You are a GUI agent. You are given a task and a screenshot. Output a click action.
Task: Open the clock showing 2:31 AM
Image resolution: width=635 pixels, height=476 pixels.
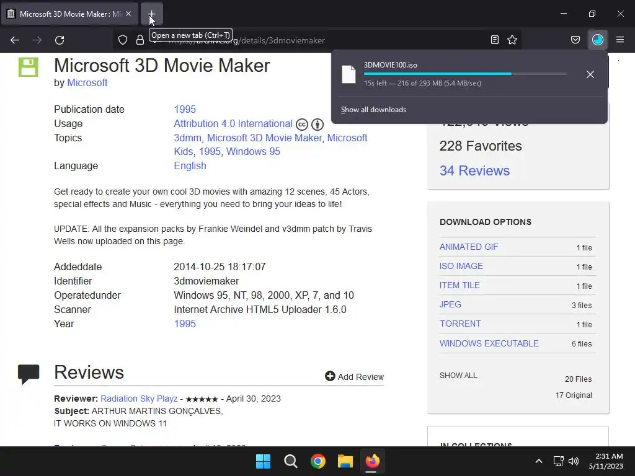606,461
